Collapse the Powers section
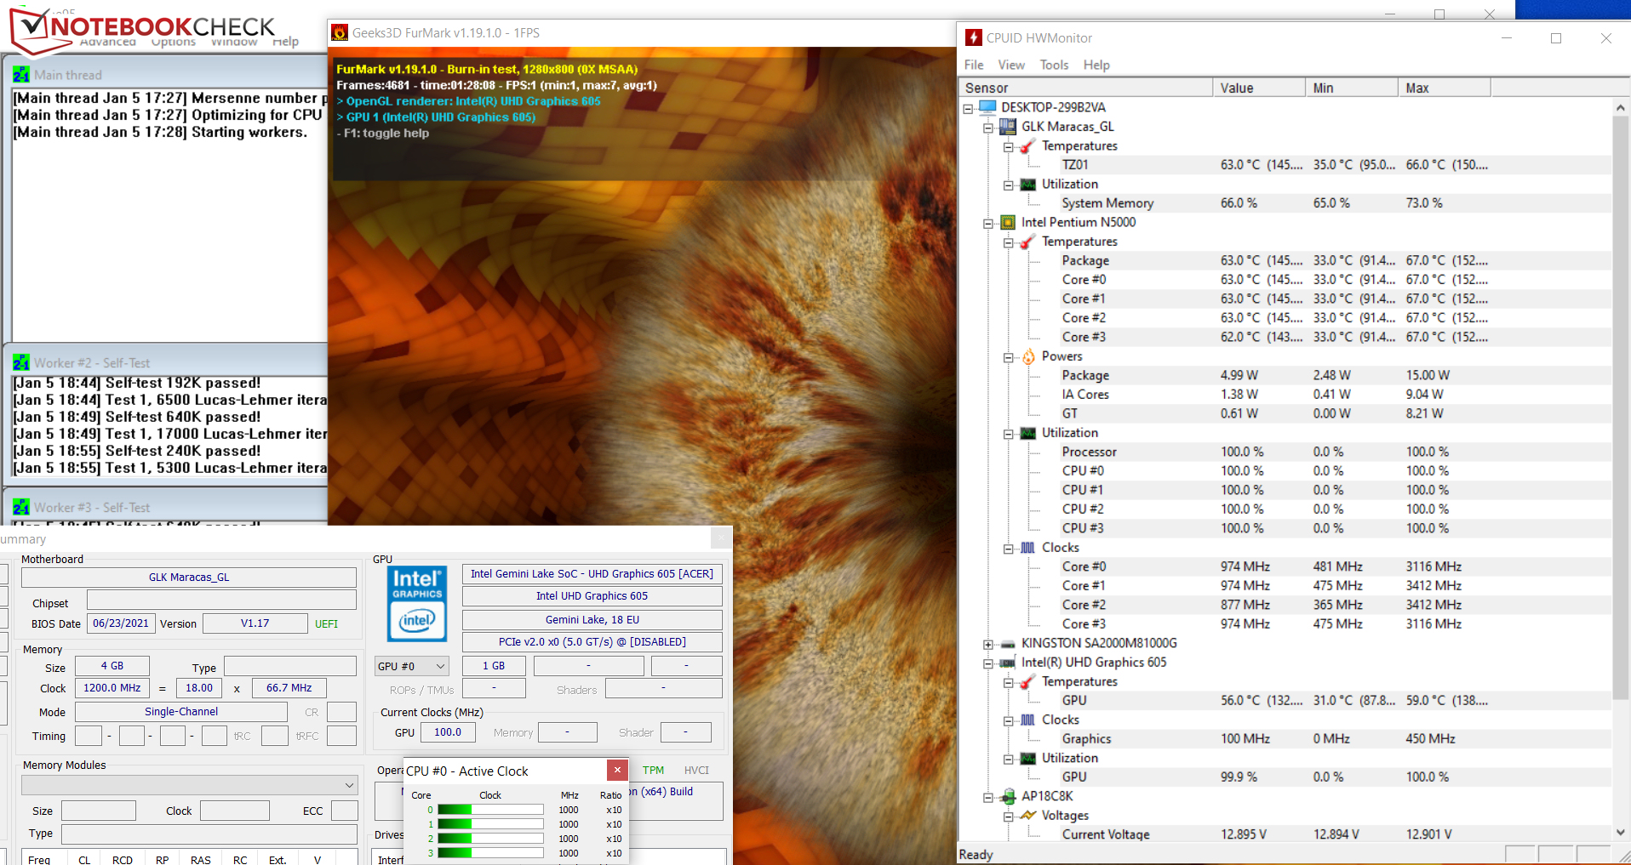The width and height of the screenshot is (1631, 865). (x=1009, y=357)
